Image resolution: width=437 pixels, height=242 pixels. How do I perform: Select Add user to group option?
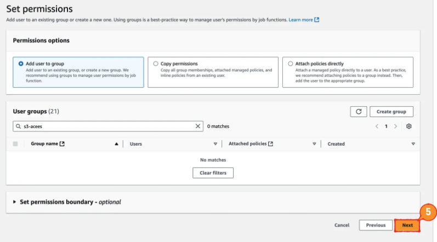pos(21,64)
